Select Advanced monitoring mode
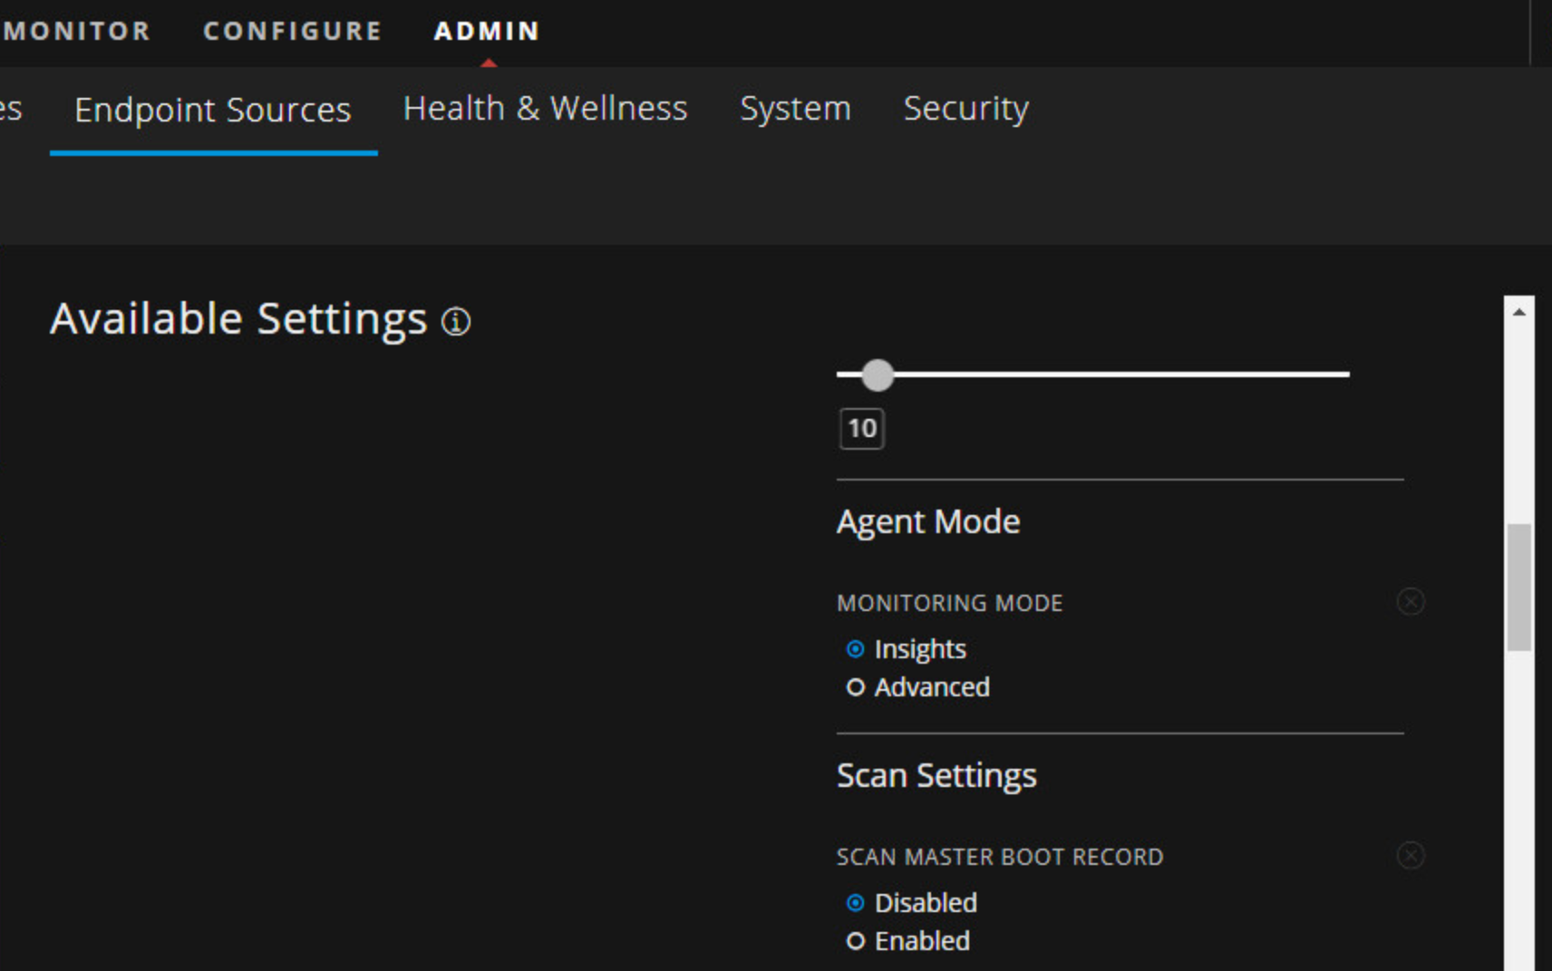Viewport: 1552px width, 971px height. click(856, 687)
